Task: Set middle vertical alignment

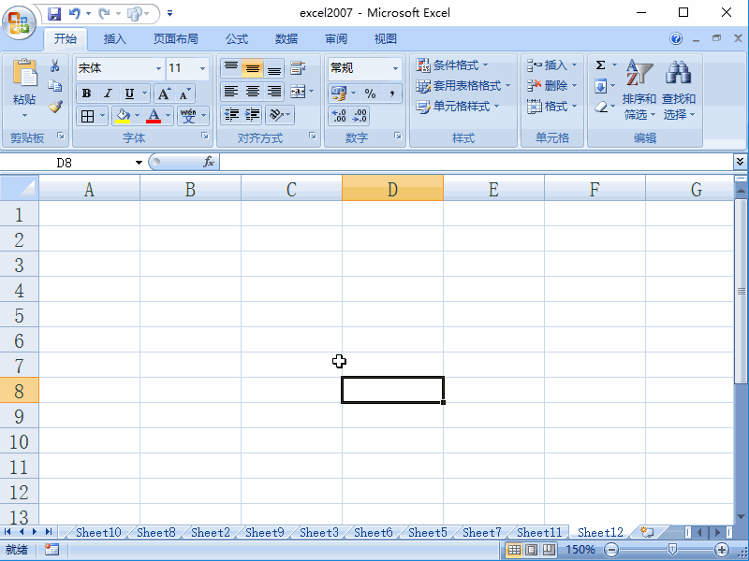Action: click(x=252, y=68)
